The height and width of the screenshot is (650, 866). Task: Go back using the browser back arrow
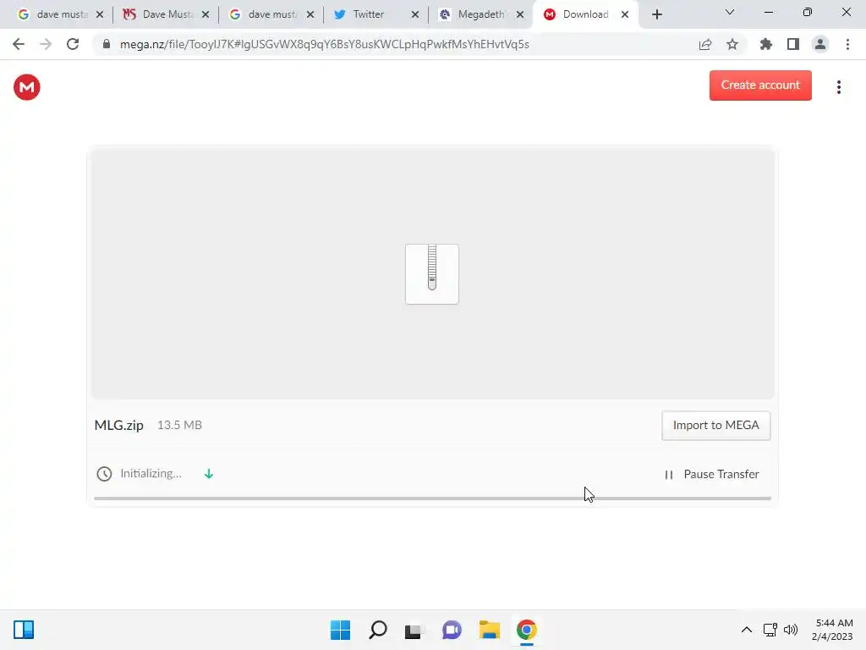(19, 44)
